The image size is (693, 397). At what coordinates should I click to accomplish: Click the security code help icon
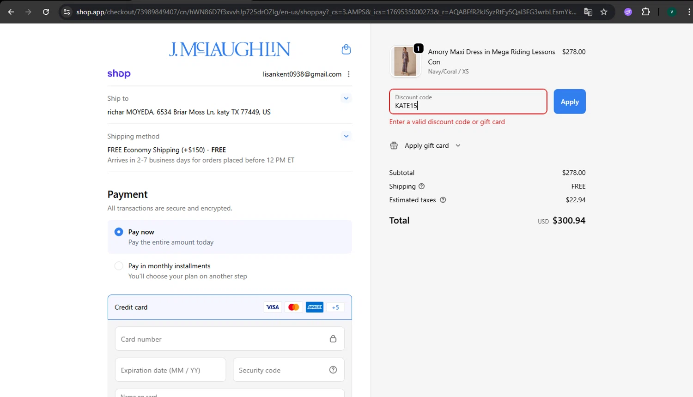coord(333,370)
